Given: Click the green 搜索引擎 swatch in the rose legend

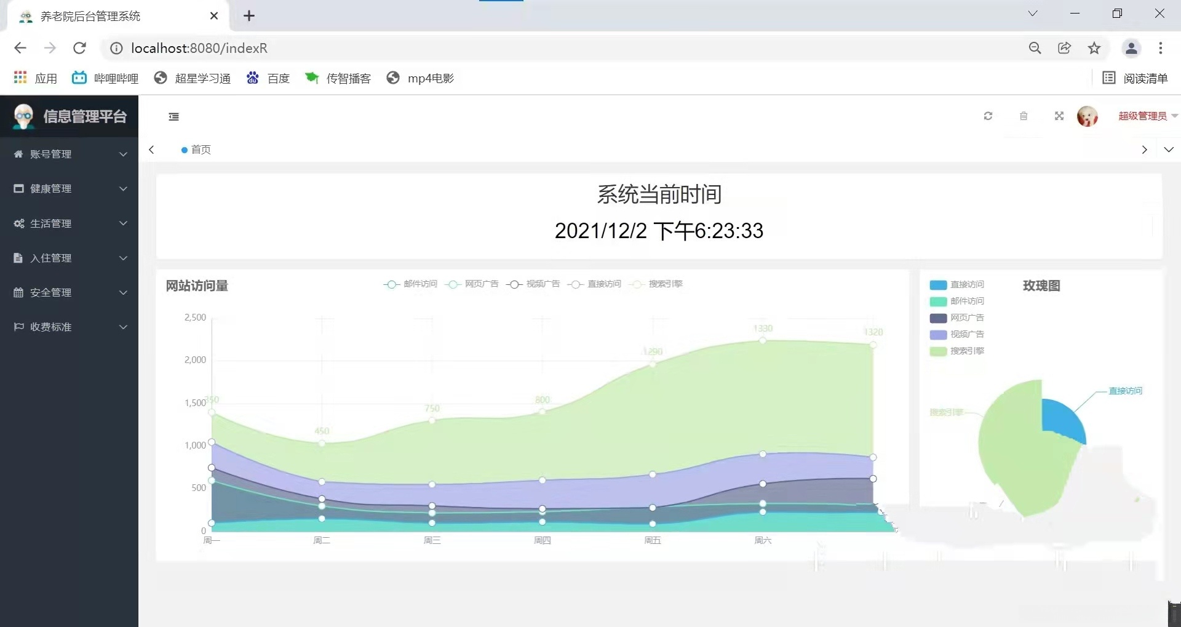Looking at the screenshot, I should 938,351.
